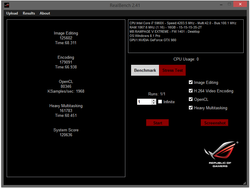Image resolution: width=250 pixels, height=188 pixels.
Task: Click the resize grip in the bottom corner
Action: [245, 183]
